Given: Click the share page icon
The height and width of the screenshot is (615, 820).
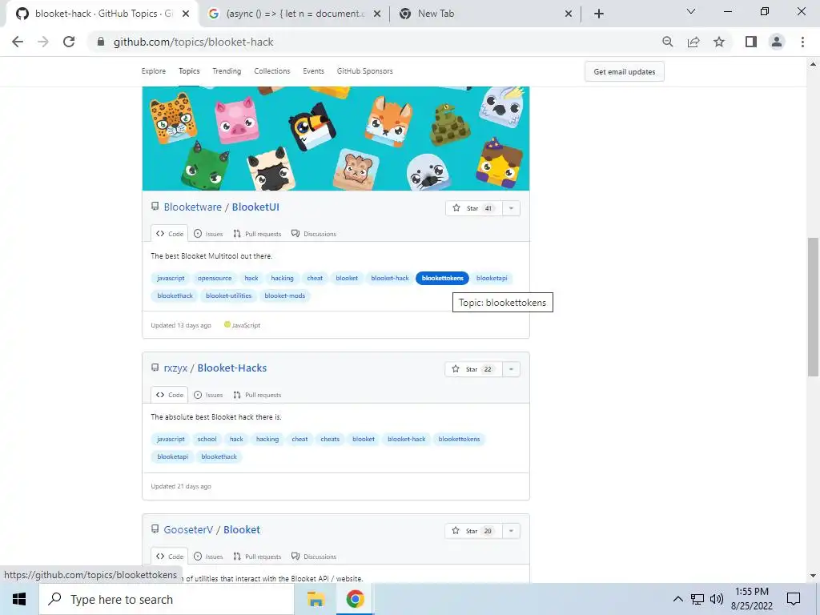Looking at the screenshot, I should 693,42.
